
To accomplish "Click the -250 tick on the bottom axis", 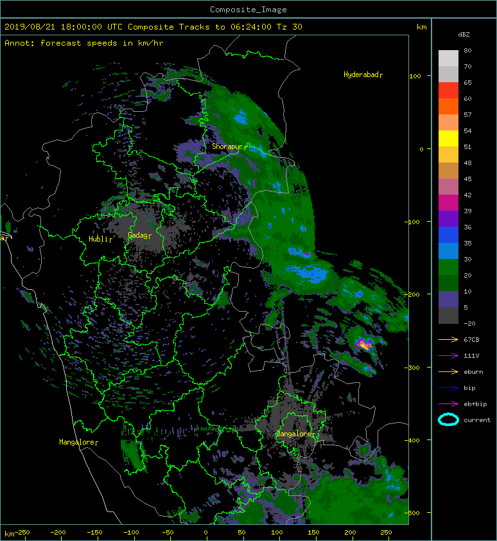I will pyautogui.click(x=24, y=533).
